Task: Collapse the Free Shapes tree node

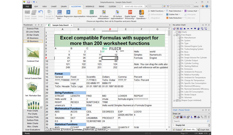Action: [x=174, y=35]
